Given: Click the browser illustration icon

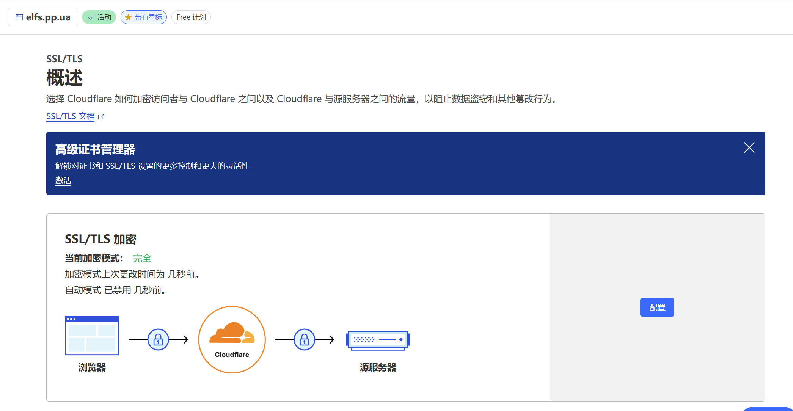Looking at the screenshot, I should tap(92, 336).
